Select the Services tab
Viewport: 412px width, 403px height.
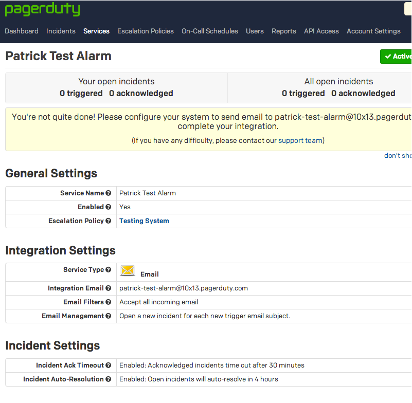click(x=96, y=31)
